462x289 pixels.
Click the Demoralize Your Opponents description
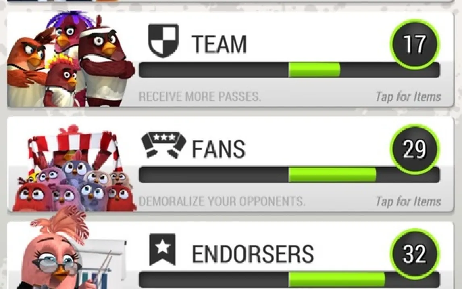222,201
